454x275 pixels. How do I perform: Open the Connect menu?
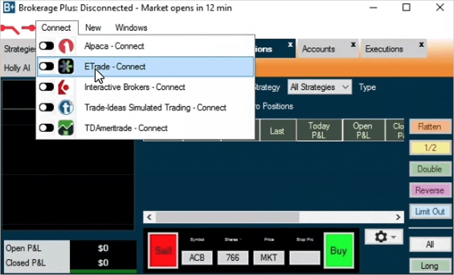[56, 28]
